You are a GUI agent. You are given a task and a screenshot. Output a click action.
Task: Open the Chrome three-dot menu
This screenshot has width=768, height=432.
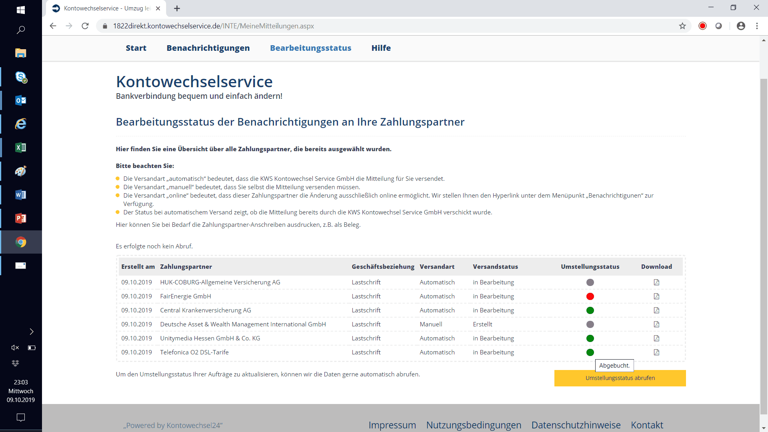pos(757,26)
